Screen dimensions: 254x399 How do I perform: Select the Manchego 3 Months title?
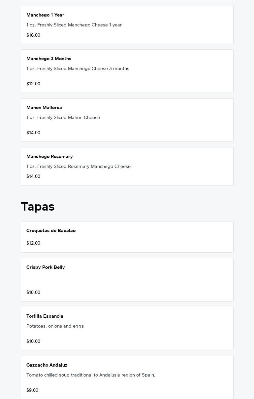[49, 59]
